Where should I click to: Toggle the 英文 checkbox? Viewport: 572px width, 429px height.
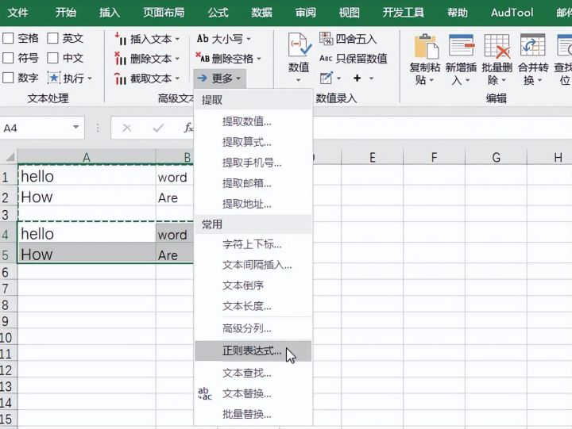point(52,38)
